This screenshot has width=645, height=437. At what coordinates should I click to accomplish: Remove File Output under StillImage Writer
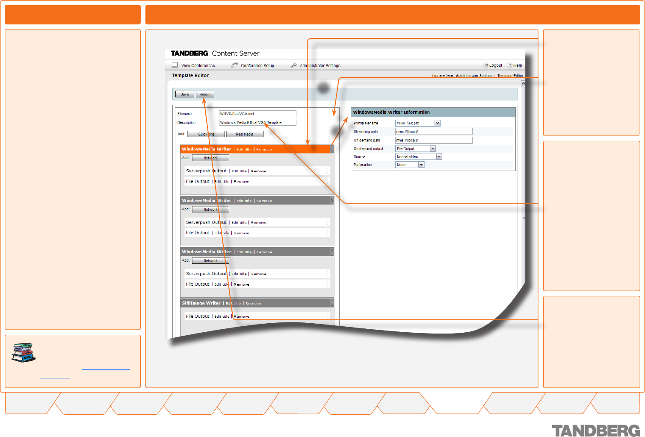tap(242, 316)
